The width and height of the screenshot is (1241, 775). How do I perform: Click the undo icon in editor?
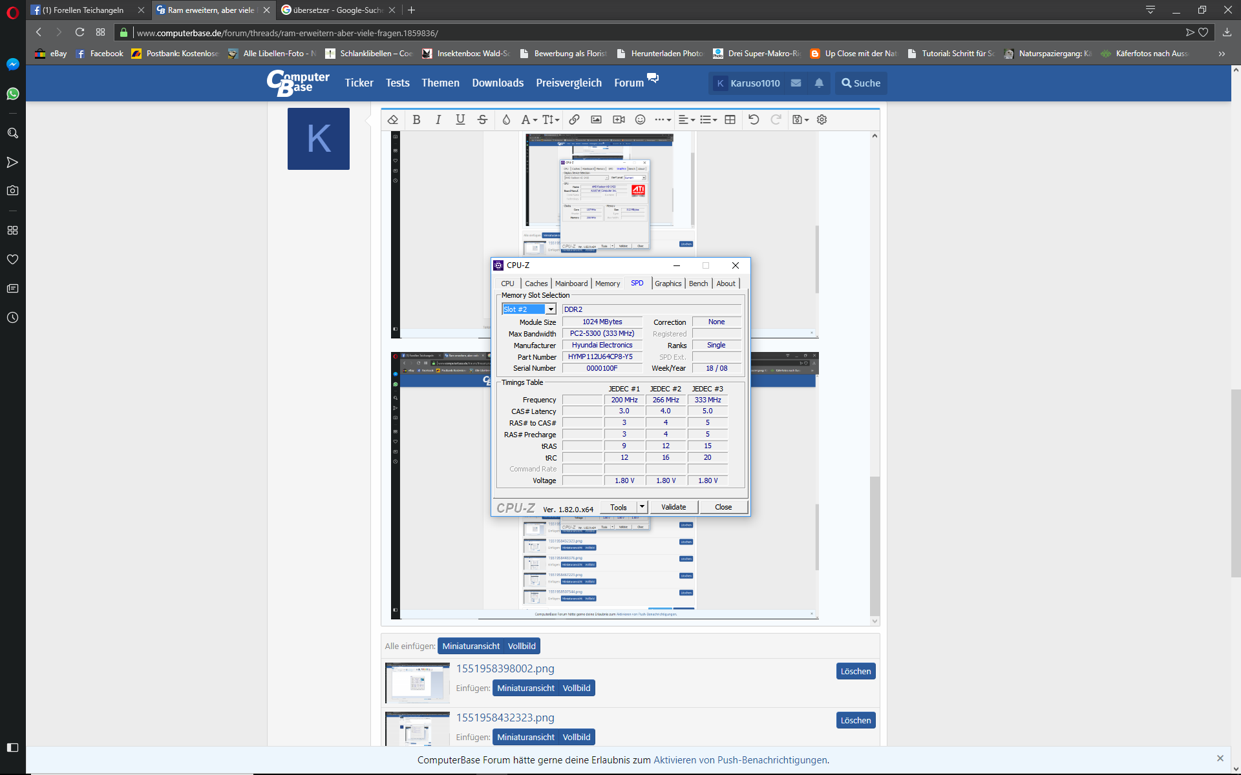(x=754, y=119)
